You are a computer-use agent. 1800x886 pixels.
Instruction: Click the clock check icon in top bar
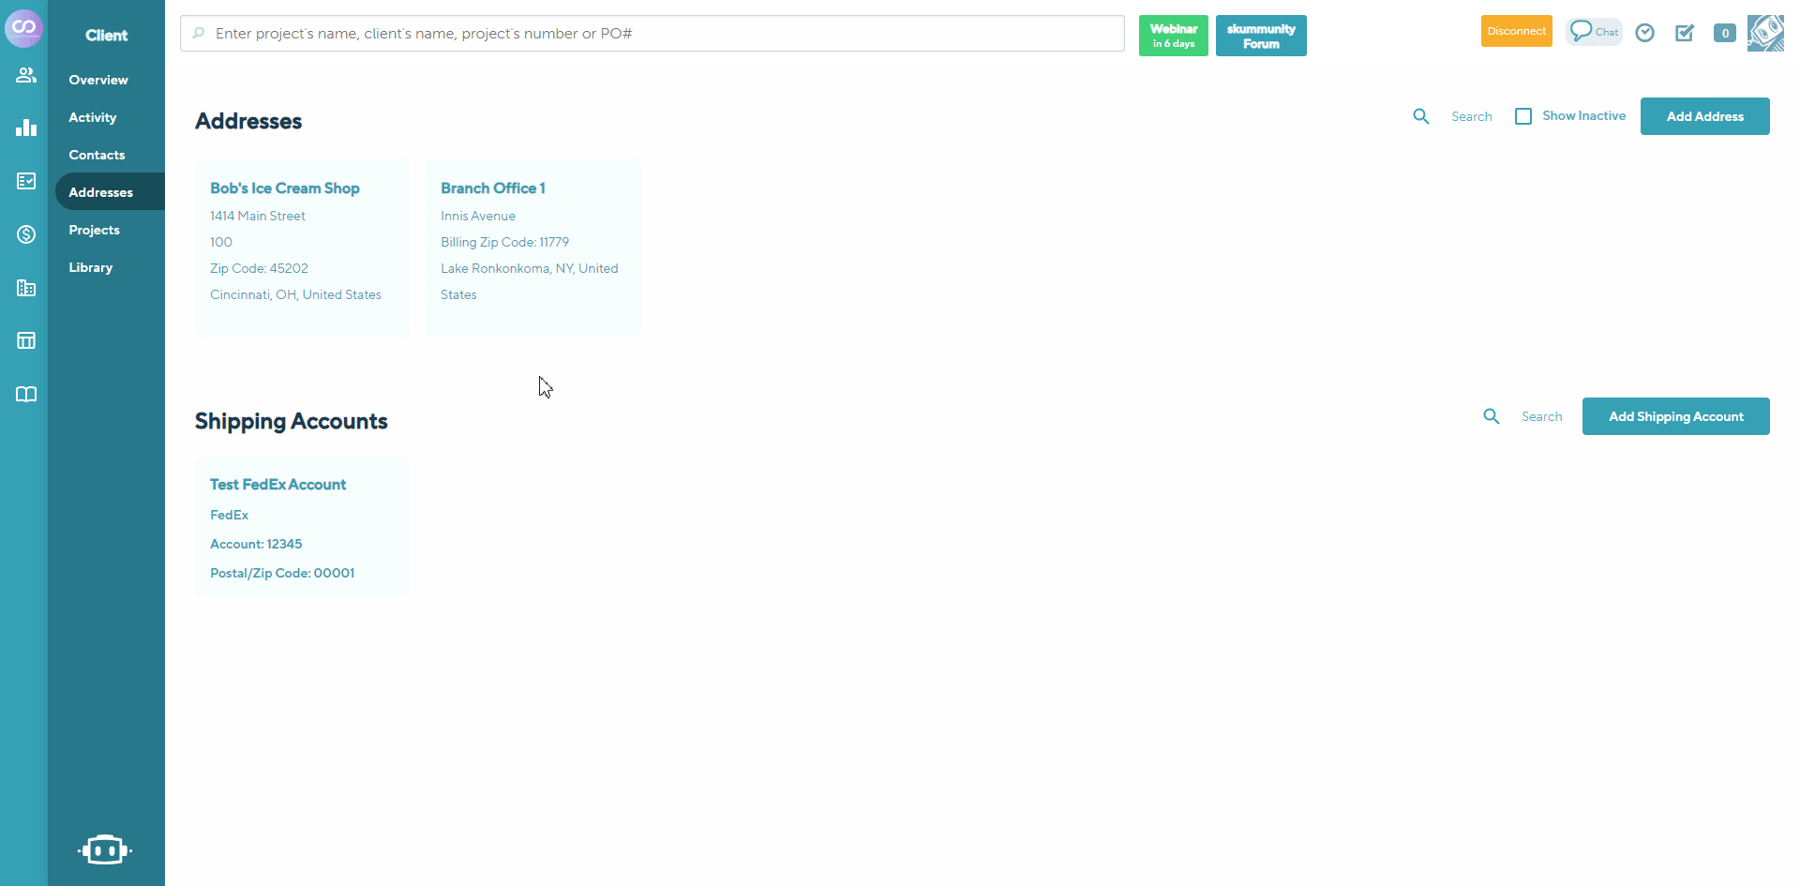(x=1645, y=32)
